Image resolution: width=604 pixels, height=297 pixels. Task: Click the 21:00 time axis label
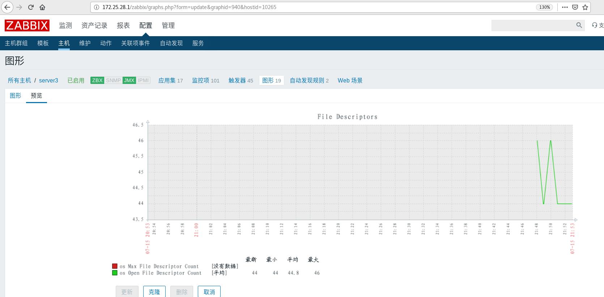point(196,230)
